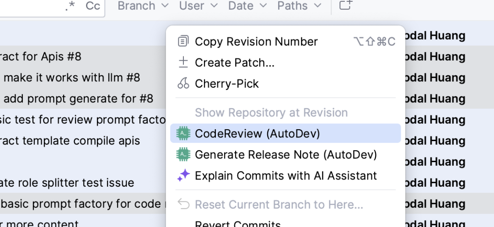Select Generate Release Note (AutoDev)

point(286,155)
